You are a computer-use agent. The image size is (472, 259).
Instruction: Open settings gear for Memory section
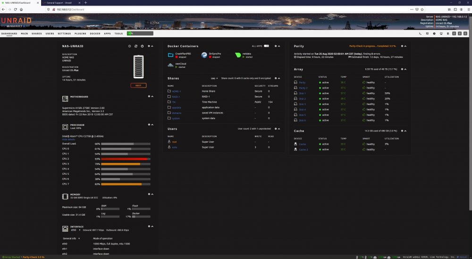coord(149,194)
